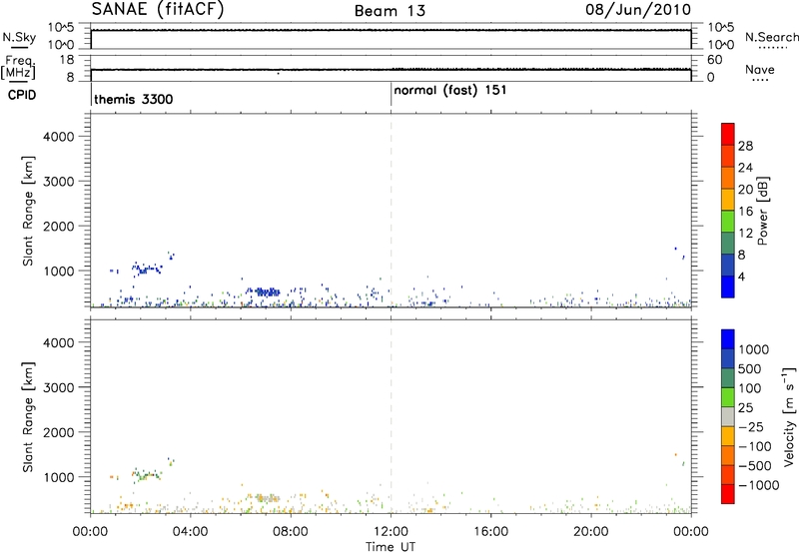Viewport: 799px width, 553px height.
Task: Click the '08:00' time axis label
Action: click(291, 532)
